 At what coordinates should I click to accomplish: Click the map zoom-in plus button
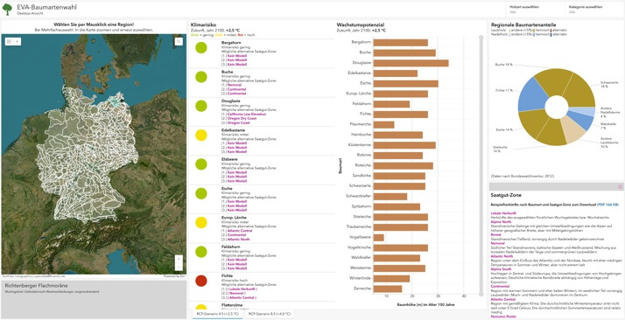(x=179, y=259)
